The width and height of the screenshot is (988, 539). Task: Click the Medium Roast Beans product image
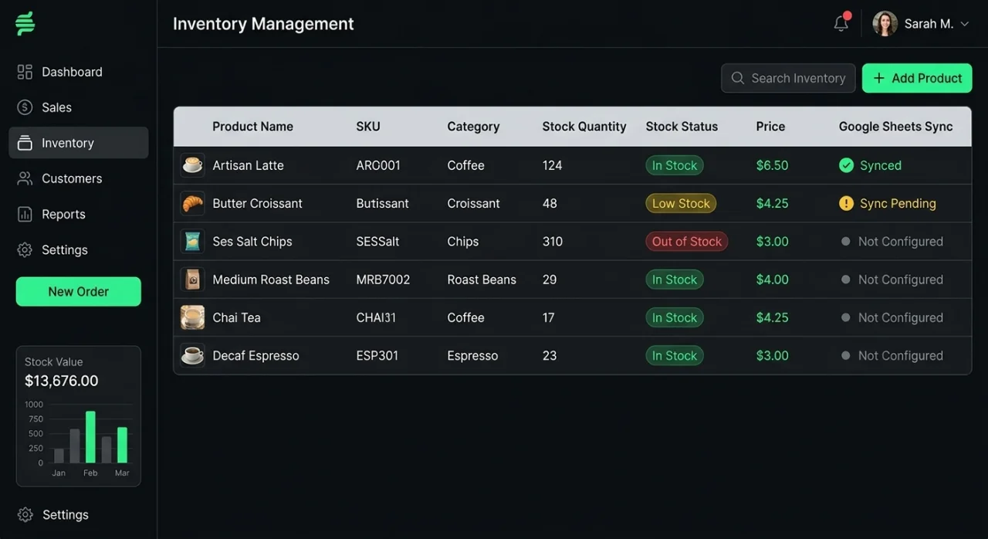[x=193, y=280]
